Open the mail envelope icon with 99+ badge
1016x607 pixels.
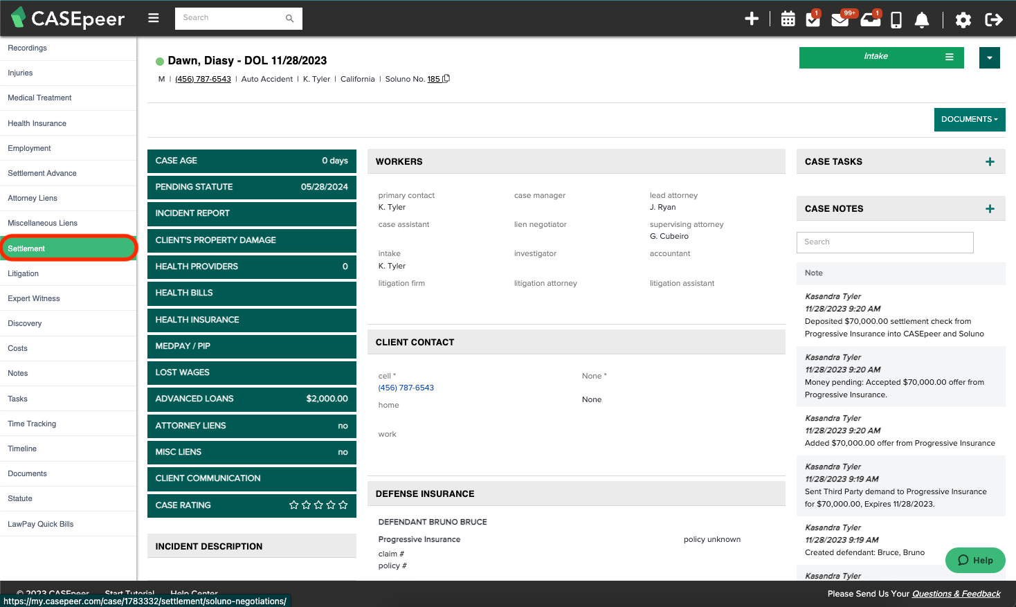[841, 19]
